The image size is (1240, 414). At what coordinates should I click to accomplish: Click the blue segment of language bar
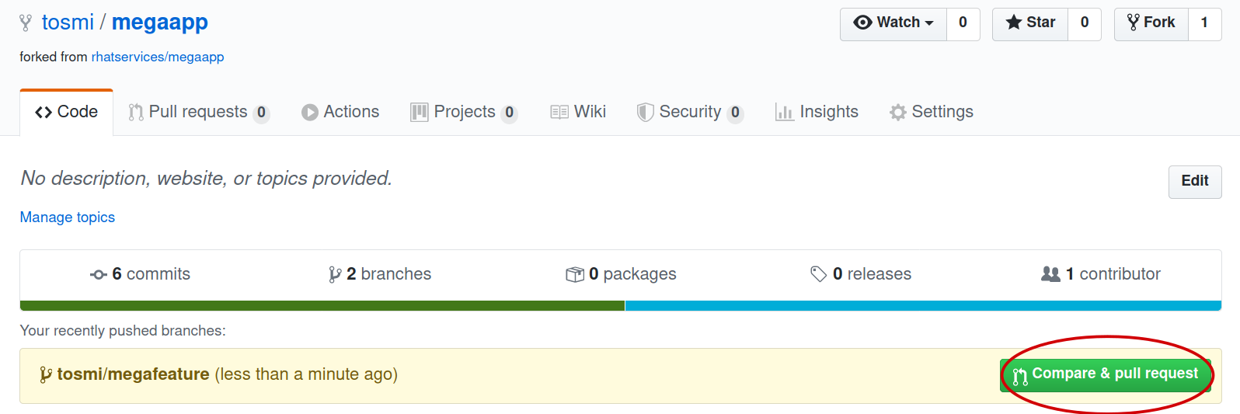[924, 306]
